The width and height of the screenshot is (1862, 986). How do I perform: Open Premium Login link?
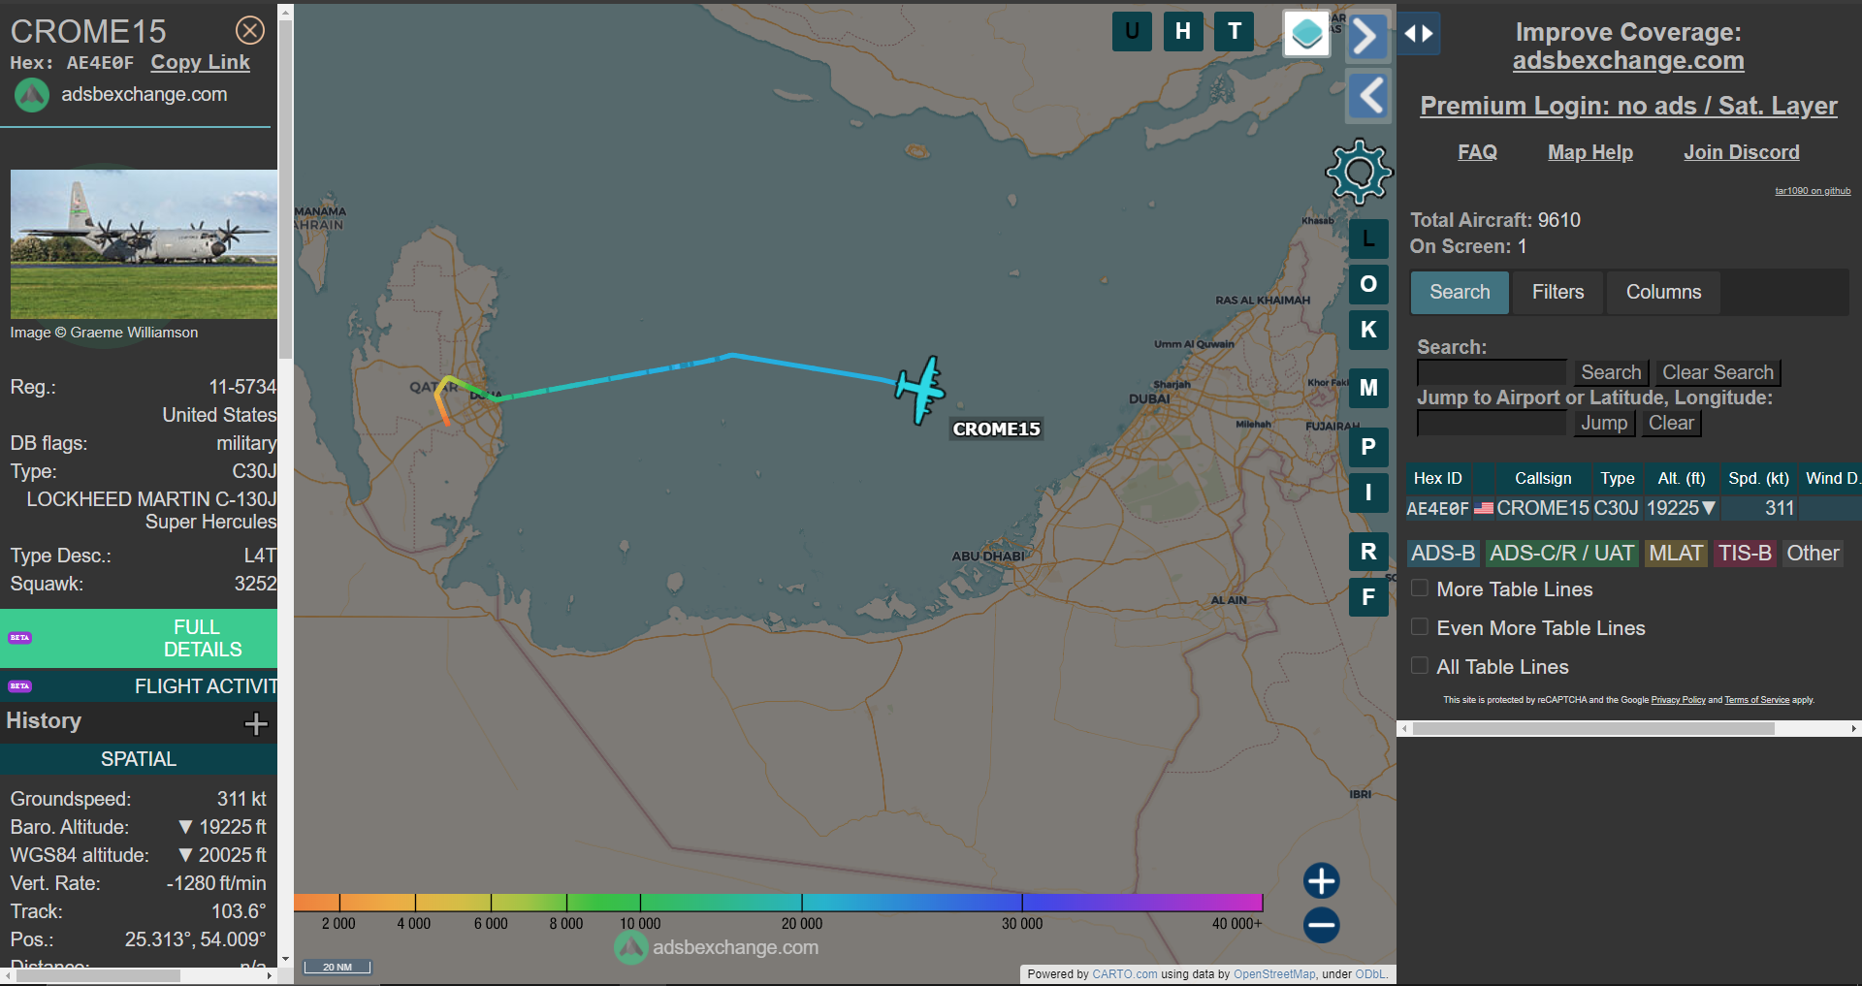coord(1628,106)
